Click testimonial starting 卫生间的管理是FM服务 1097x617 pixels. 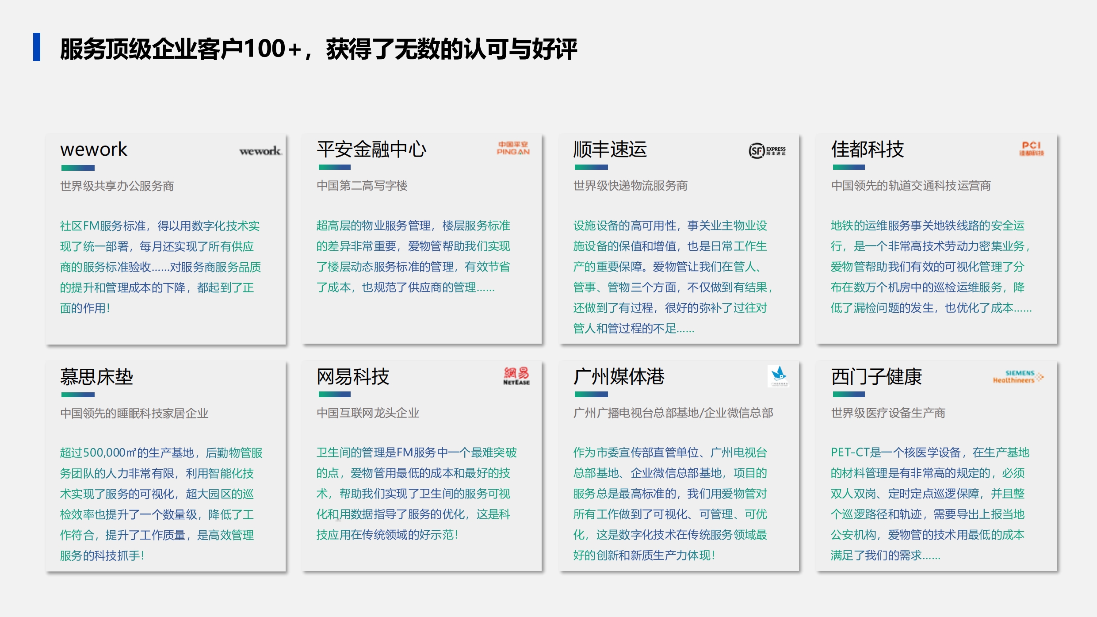coord(417,494)
